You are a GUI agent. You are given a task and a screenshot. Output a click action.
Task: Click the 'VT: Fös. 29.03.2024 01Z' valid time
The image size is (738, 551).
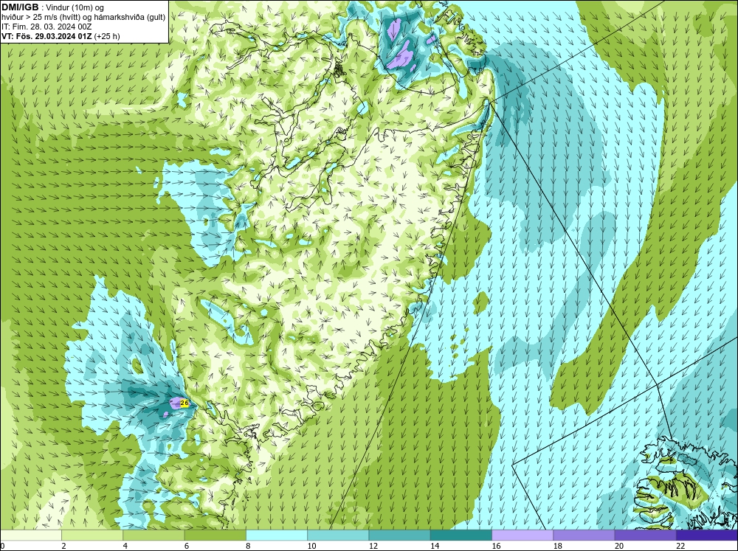click(47, 36)
